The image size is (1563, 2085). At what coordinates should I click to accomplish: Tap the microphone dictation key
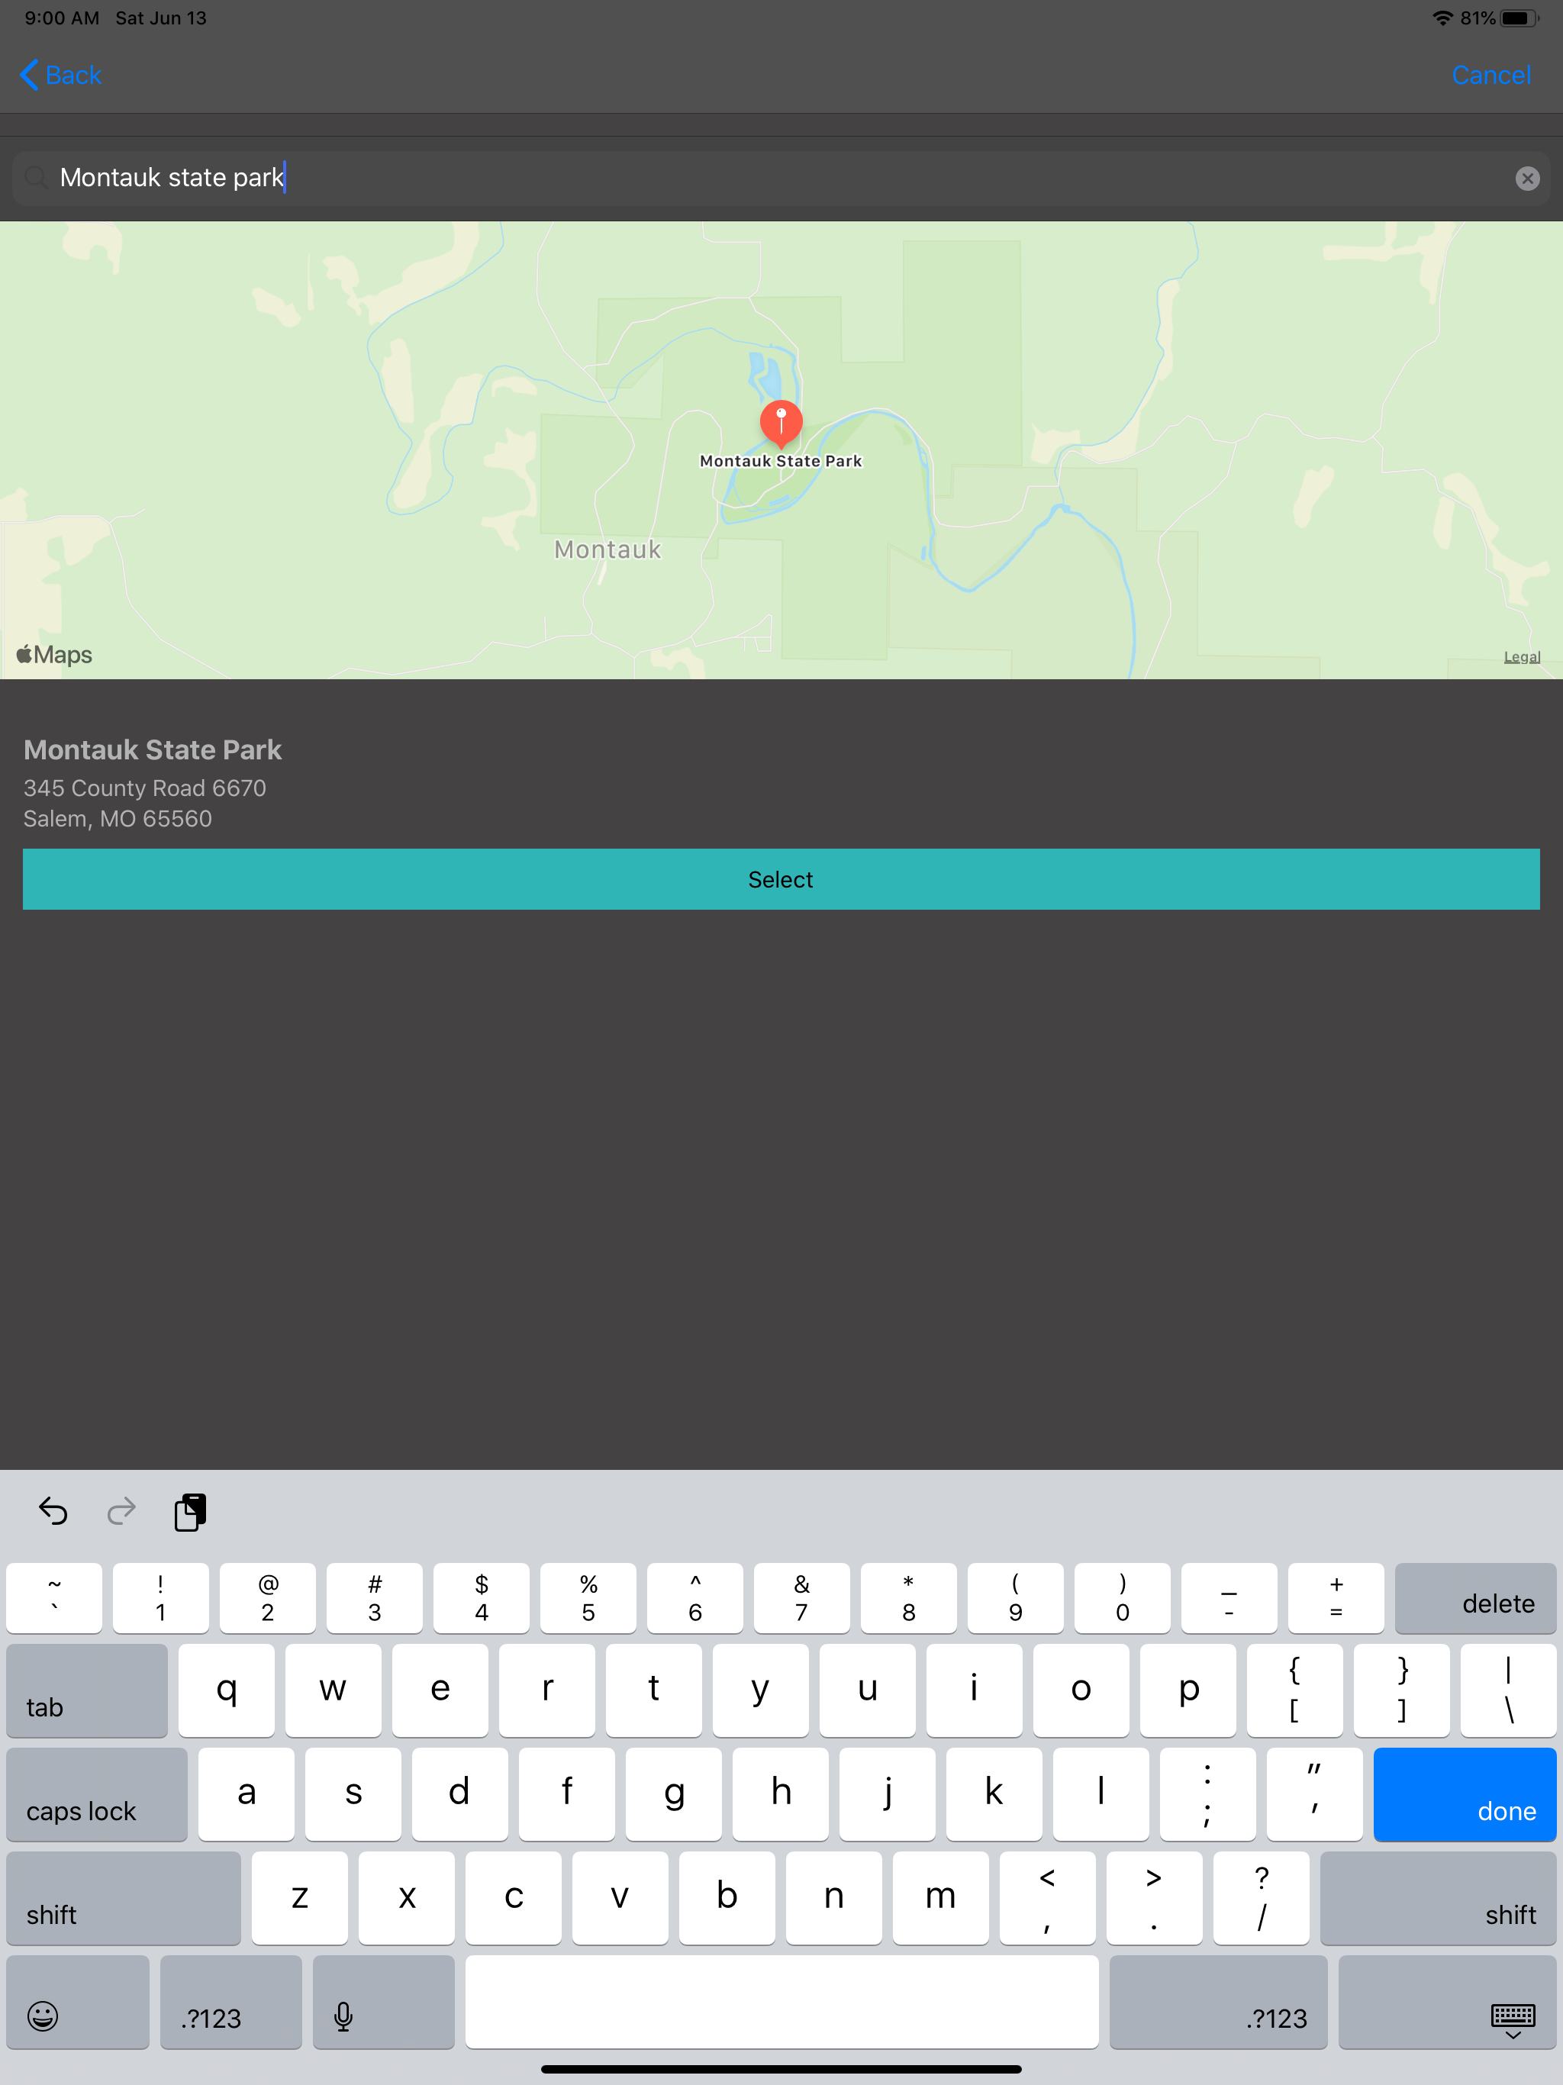click(x=343, y=2016)
